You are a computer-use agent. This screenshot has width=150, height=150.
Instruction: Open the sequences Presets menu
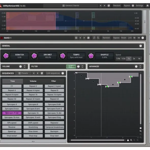tap(23, 73)
